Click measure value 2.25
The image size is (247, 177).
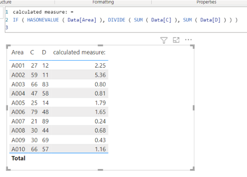(x=100, y=65)
